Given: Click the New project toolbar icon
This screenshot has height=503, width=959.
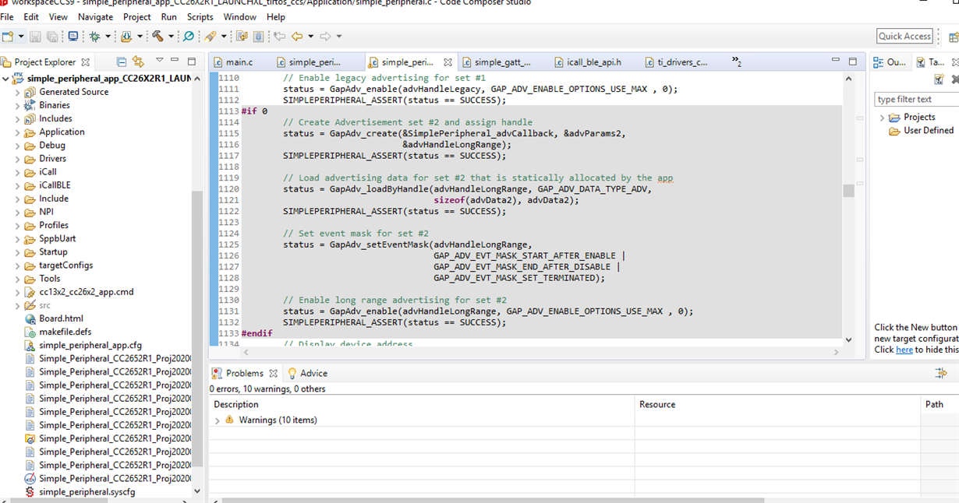Looking at the screenshot, I should pyautogui.click(x=8, y=37).
